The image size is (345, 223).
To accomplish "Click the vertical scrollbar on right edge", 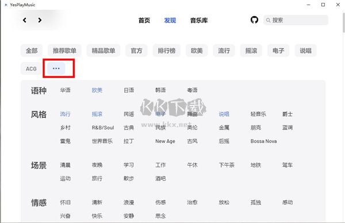I will click(343, 22).
